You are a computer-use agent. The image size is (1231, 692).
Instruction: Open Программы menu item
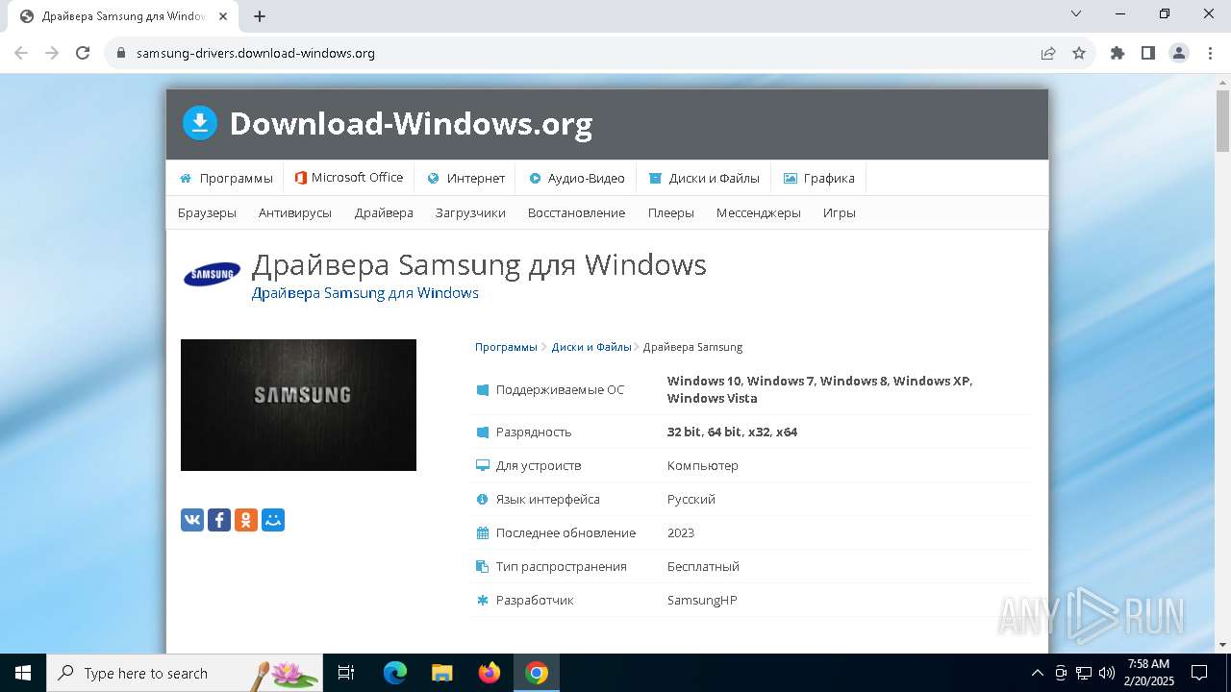click(226, 178)
